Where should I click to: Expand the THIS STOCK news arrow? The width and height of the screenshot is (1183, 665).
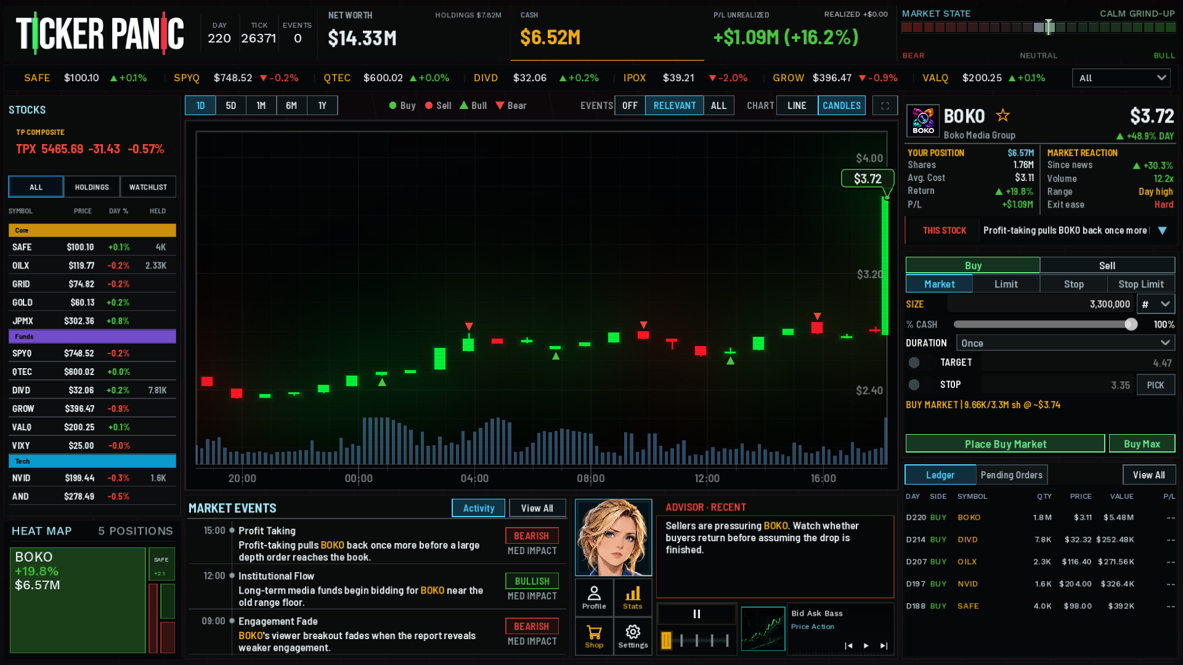pyautogui.click(x=1162, y=230)
